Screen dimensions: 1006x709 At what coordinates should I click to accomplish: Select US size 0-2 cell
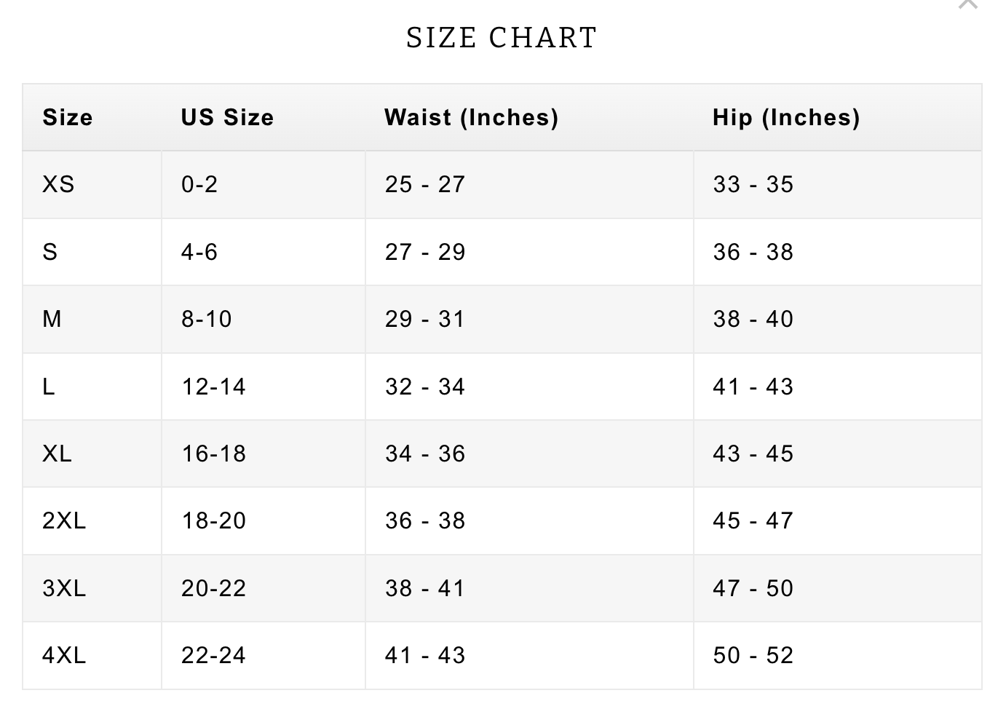pos(199,184)
